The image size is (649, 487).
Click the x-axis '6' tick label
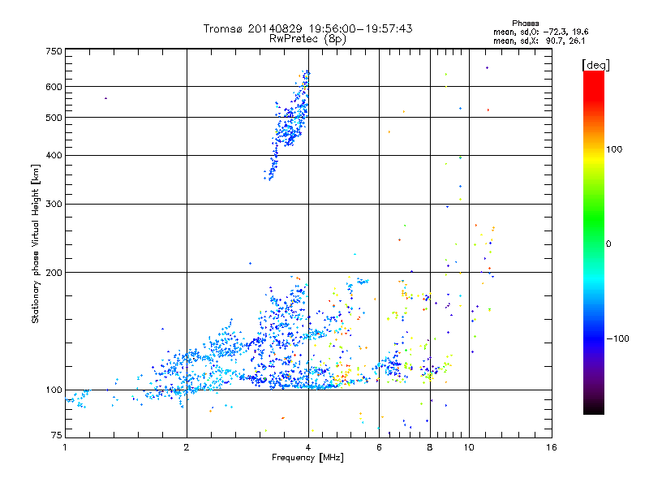coord(379,447)
